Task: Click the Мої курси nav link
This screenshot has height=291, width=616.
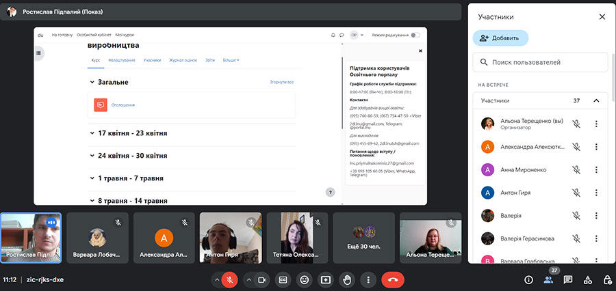Action: pyautogui.click(x=125, y=35)
